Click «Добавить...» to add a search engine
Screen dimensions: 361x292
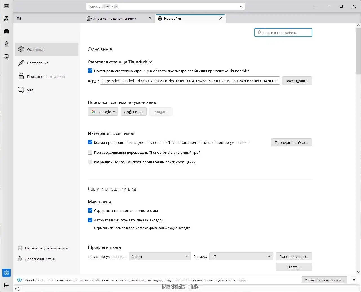click(x=133, y=112)
